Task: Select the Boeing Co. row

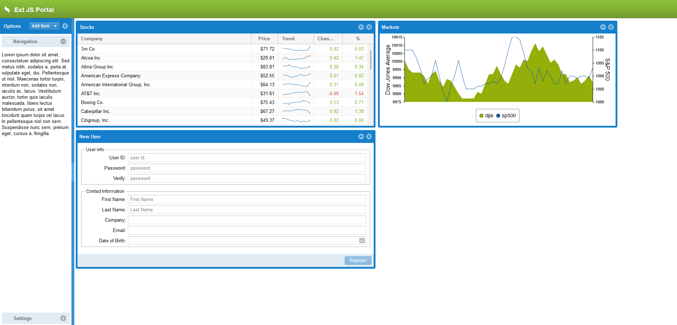Action: tap(223, 102)
